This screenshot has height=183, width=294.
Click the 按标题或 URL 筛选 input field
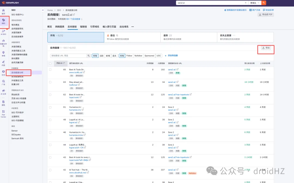[68, 56]
